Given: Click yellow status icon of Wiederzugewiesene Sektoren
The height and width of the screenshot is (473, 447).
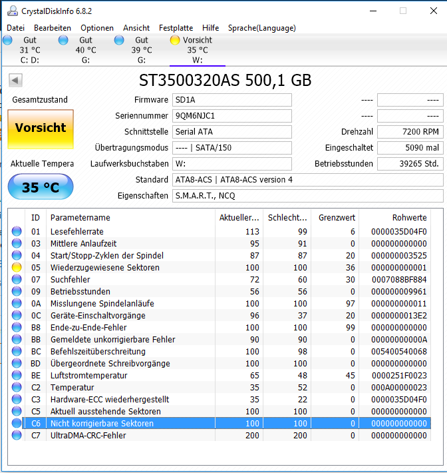Looking at the screenshot, I should tap(17, 267).
